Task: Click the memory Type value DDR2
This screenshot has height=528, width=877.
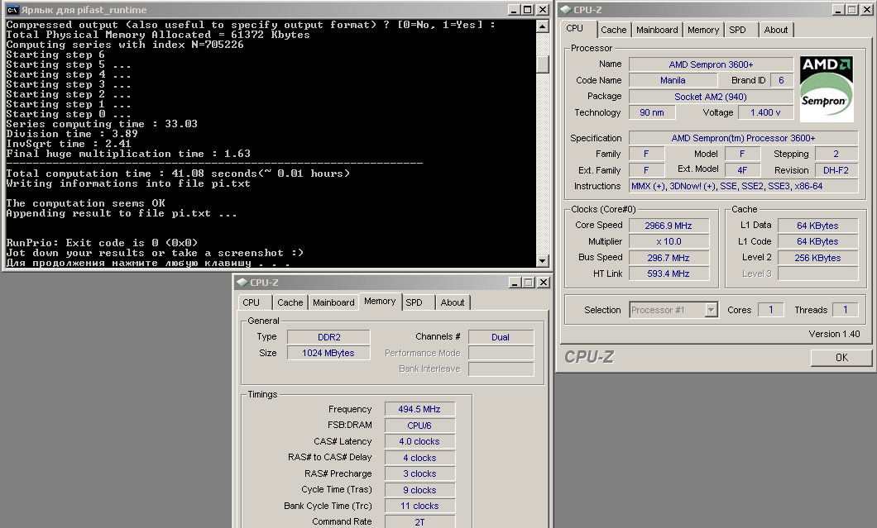Action: [x=329, y=337]
